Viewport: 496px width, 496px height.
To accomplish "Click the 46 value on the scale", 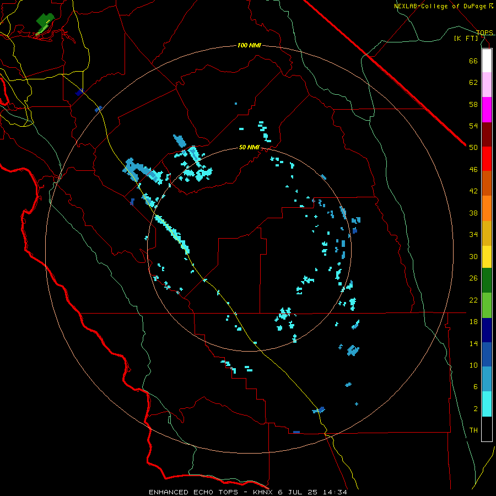I will [473, 170].
